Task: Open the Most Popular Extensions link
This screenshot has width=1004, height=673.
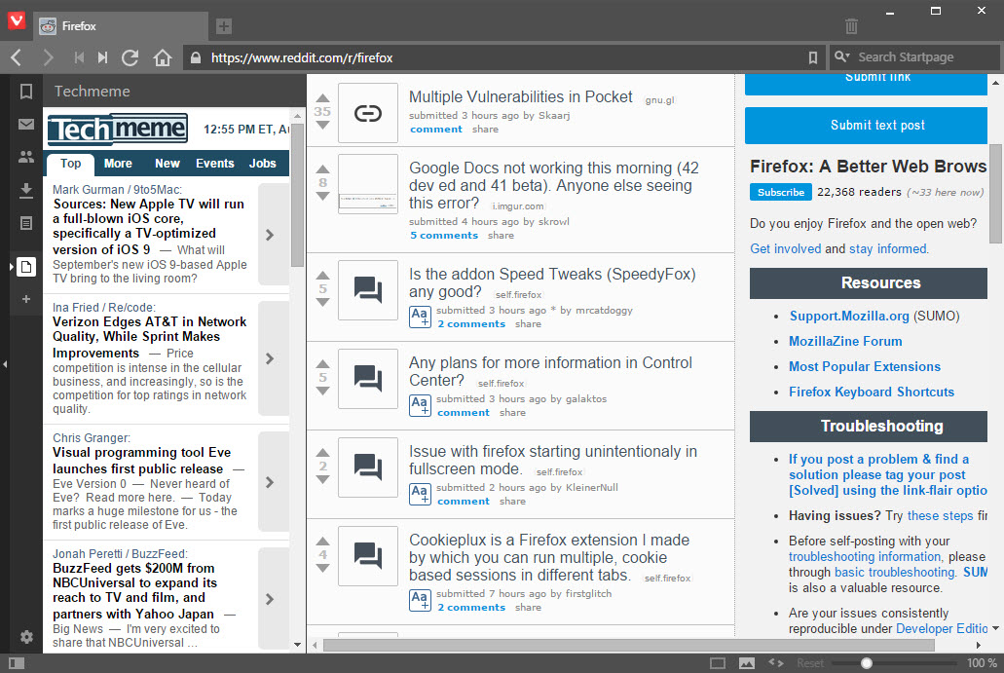Action: tap(865, 366)
